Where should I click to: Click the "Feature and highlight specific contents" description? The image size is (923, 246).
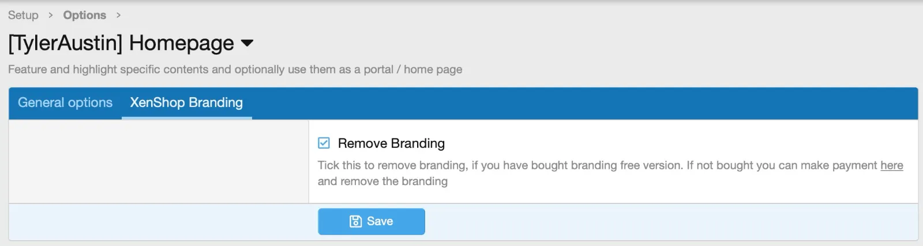click(235, 70)
